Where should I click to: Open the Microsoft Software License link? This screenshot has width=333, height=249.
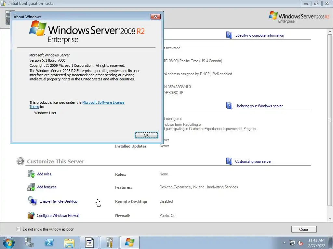tap(103, 102)
